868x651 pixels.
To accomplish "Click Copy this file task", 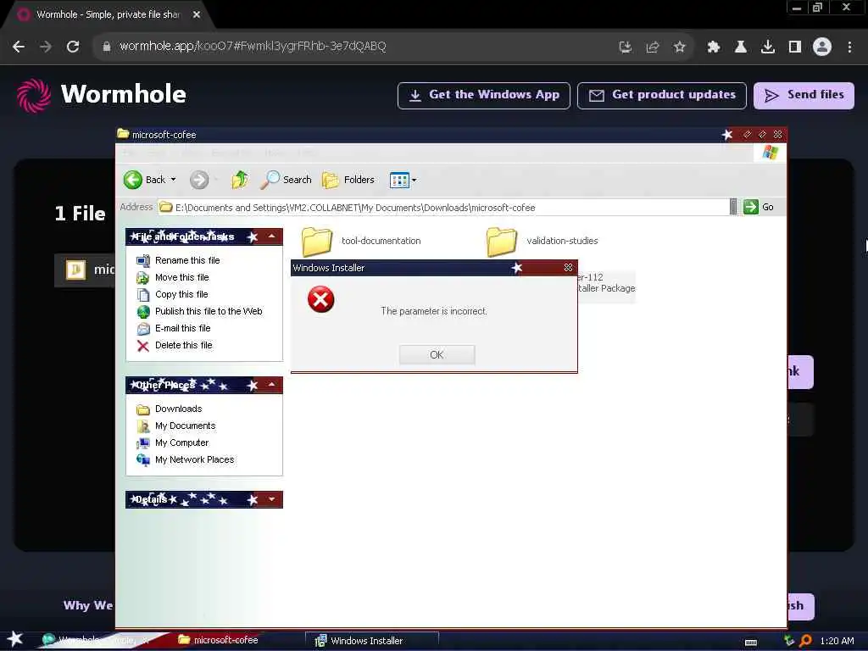I will click(x=172, y=294).
